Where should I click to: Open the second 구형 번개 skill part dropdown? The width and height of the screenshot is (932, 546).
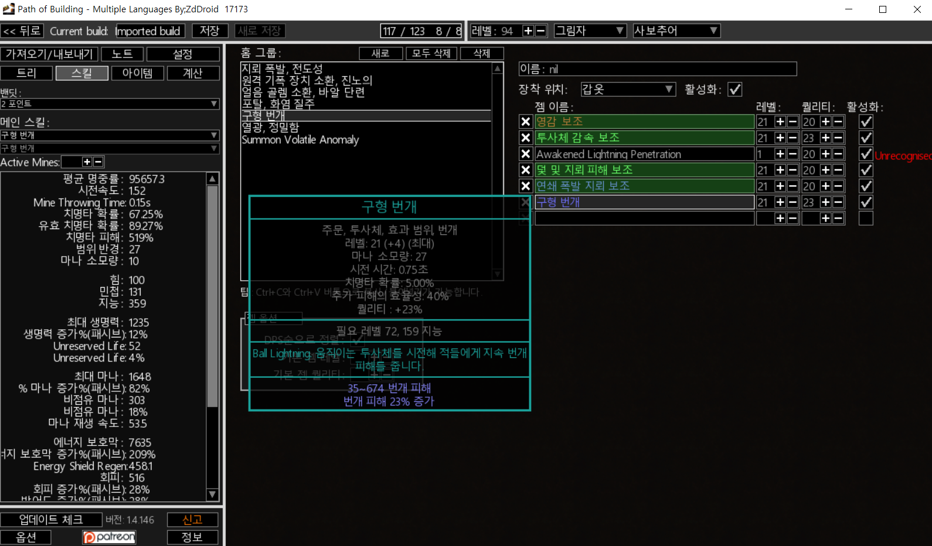(110, 148)
